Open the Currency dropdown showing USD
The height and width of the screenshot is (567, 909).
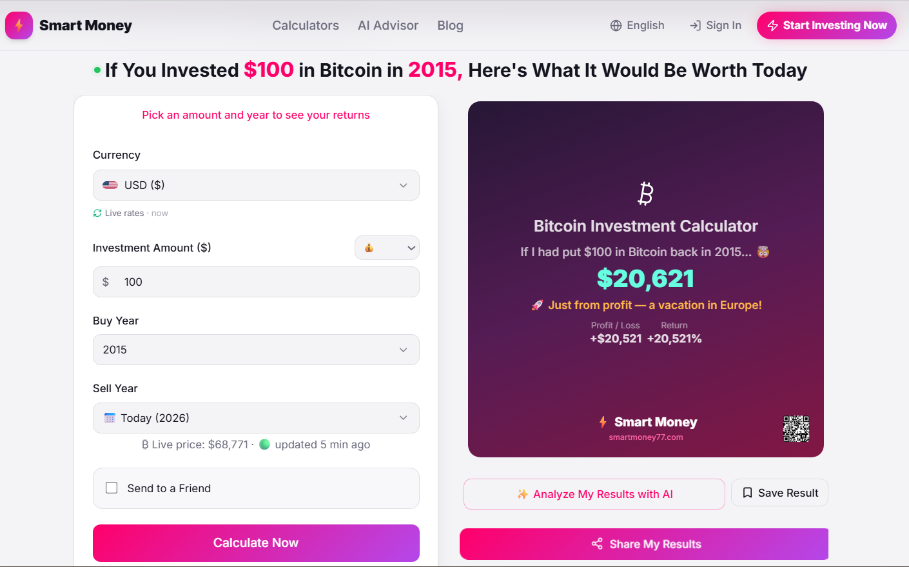point(256,185)
